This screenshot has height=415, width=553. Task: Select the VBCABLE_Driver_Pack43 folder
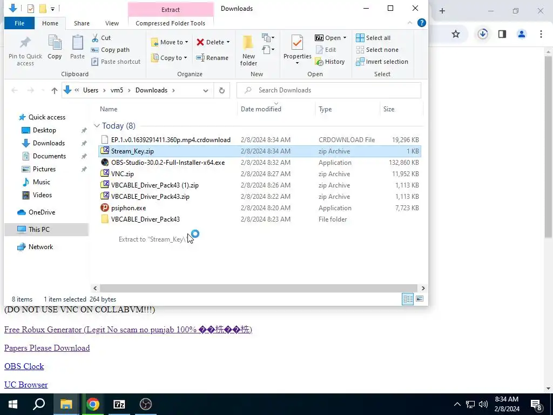coord(259,219)
